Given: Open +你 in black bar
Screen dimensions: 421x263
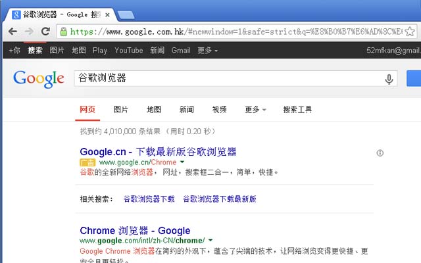Looking at the screenshot, I should click(x=14, y=50).
